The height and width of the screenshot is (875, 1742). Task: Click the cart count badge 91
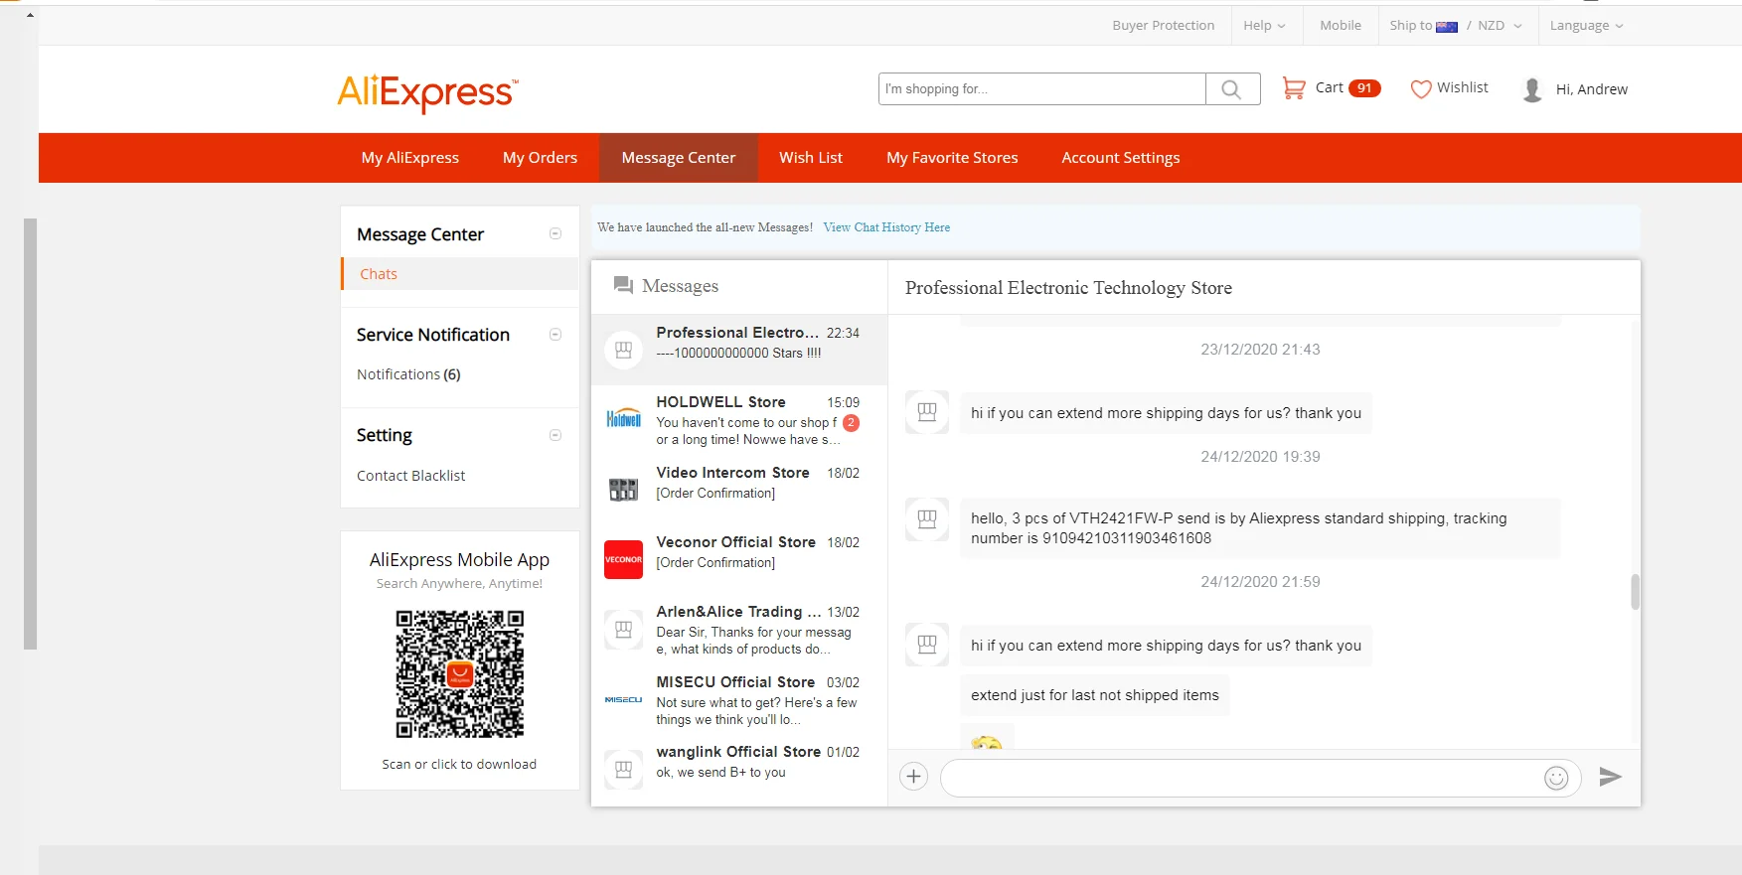1364,88
